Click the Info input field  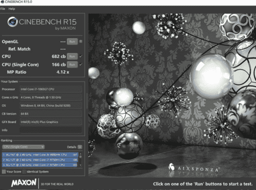coord(51,130)
